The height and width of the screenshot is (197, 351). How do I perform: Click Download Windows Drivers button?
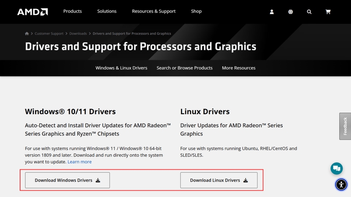pyautogui.click(x=68, y=180)
